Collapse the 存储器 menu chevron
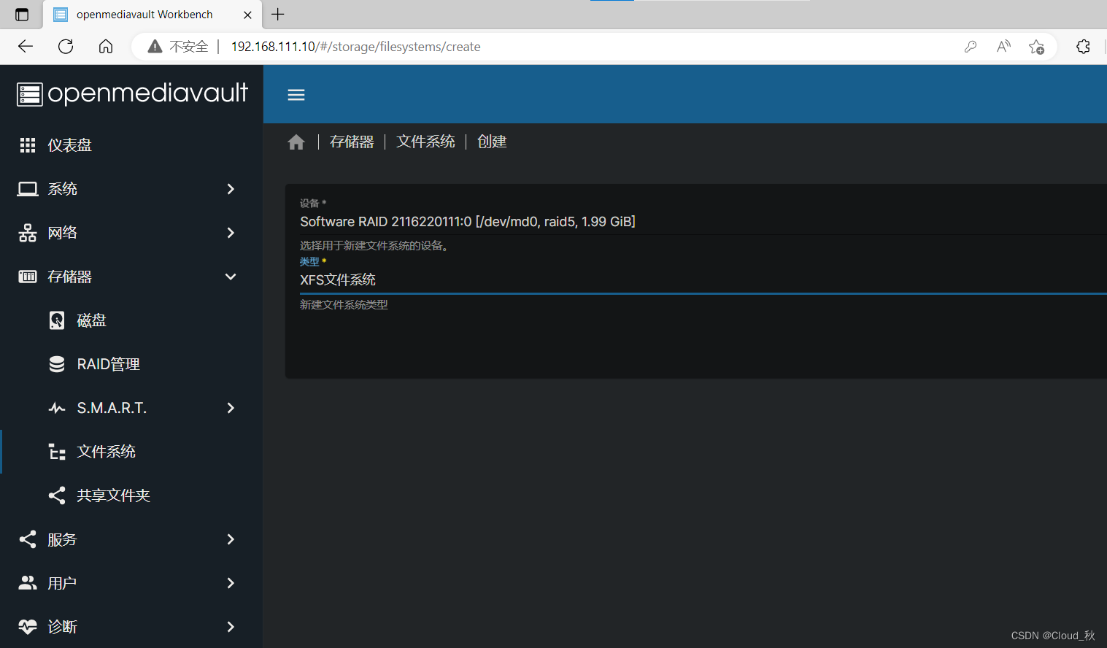The width and height of the screenshot is (1107, 648). 231,277
